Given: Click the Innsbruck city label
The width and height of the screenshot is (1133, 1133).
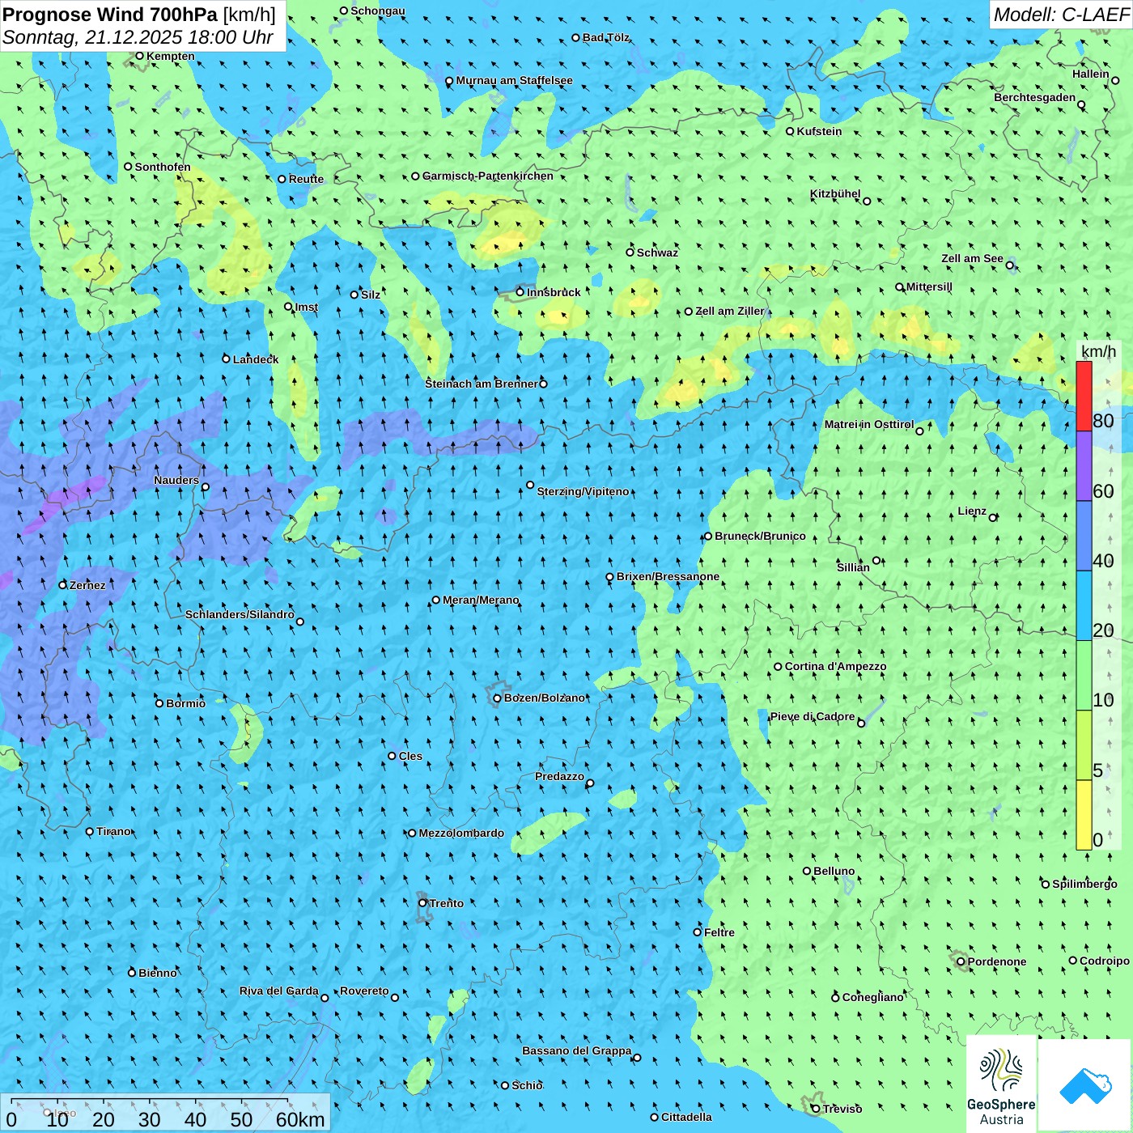Looking at the screenshot, I should click(x=554, y=292).
